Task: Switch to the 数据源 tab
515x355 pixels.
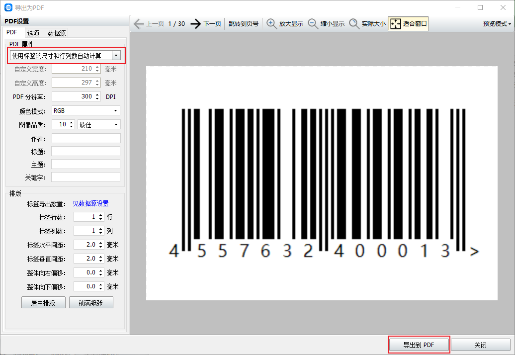Action: click(57, 33)
